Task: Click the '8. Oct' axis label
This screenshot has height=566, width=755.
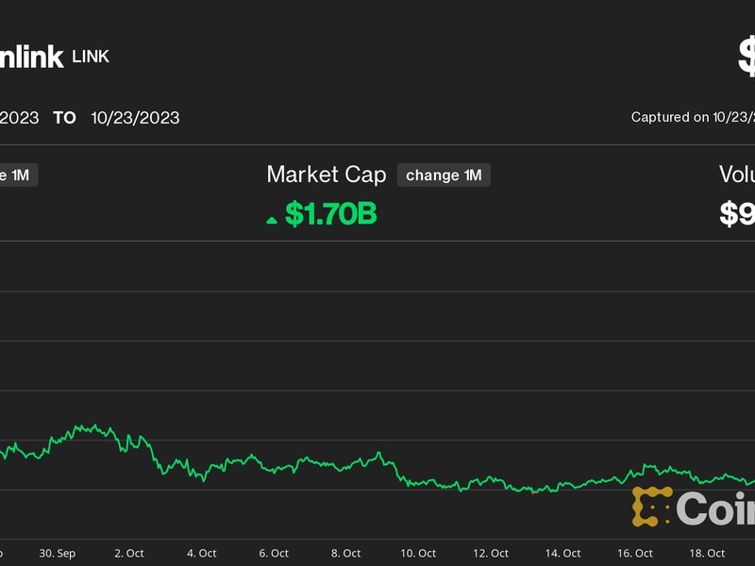Action: tap(345, 554)
